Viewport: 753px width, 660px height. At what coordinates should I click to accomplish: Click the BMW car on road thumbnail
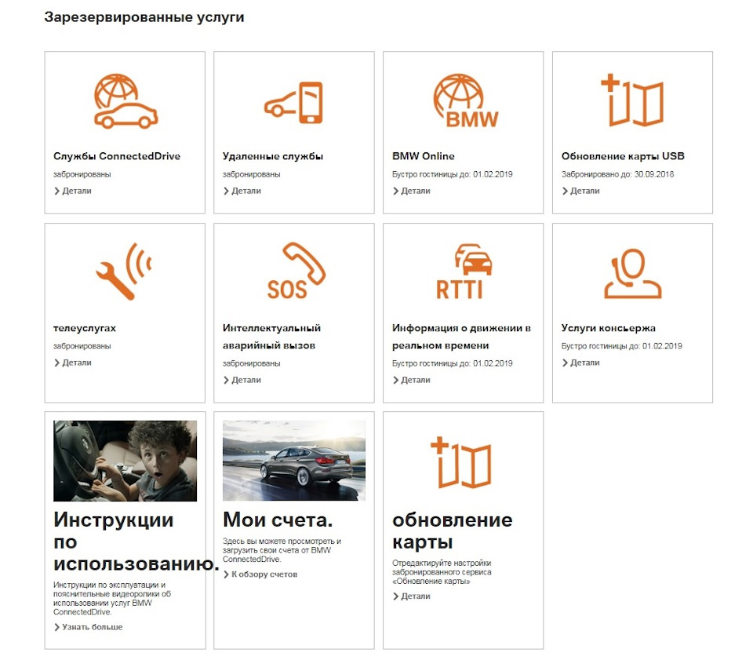(x=294, y=460)
